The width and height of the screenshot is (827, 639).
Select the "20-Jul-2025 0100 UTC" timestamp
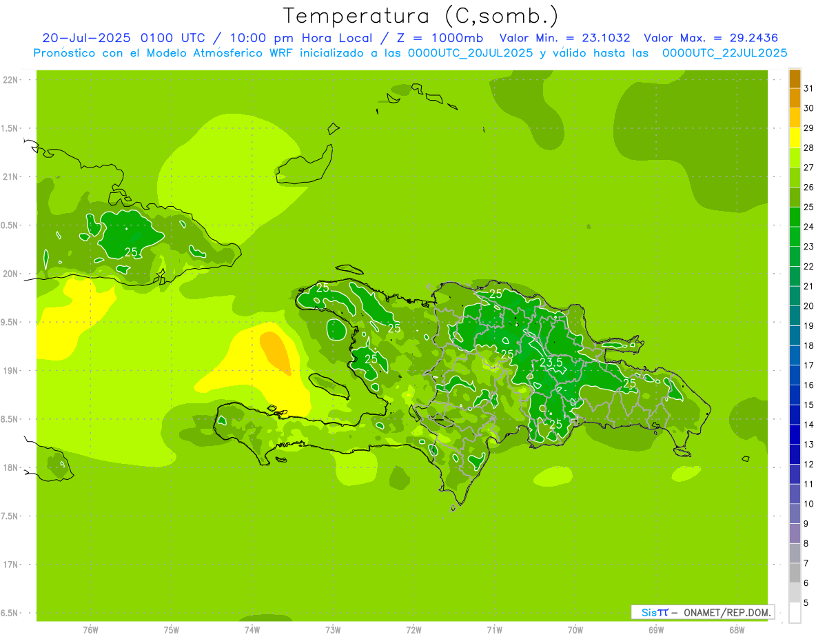pyautogui.click(x=123, y=38)
